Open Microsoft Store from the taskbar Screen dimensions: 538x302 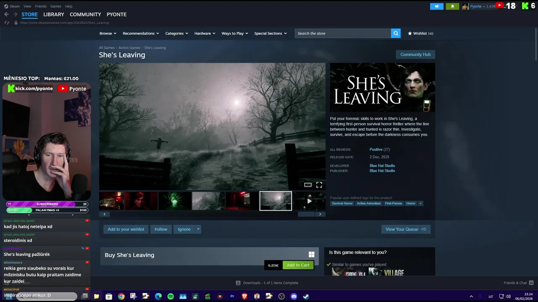click(109, 296)
